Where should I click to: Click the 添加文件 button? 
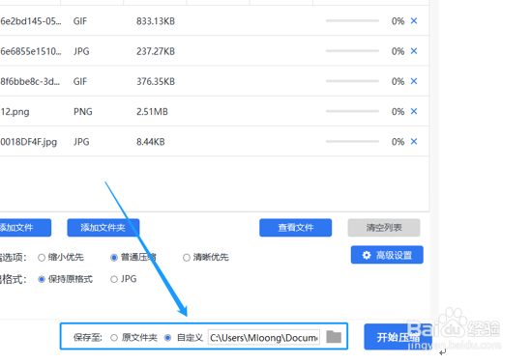point(24,228)
